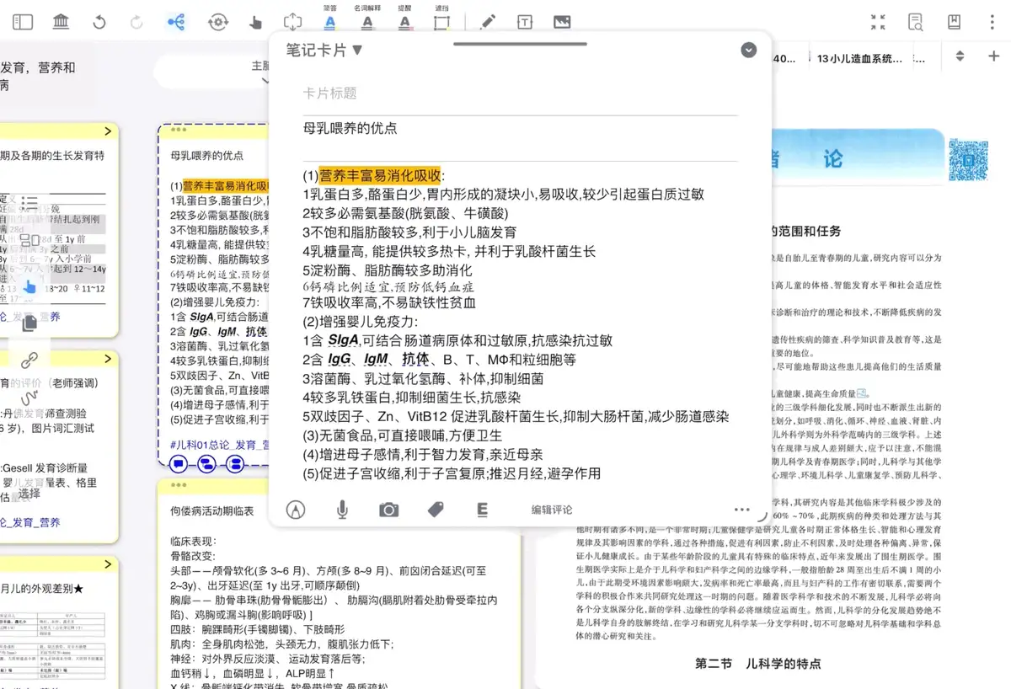Click the 第二节 儿科学的特点 heading
The image size is (1011, 689).
pos(758,664)
